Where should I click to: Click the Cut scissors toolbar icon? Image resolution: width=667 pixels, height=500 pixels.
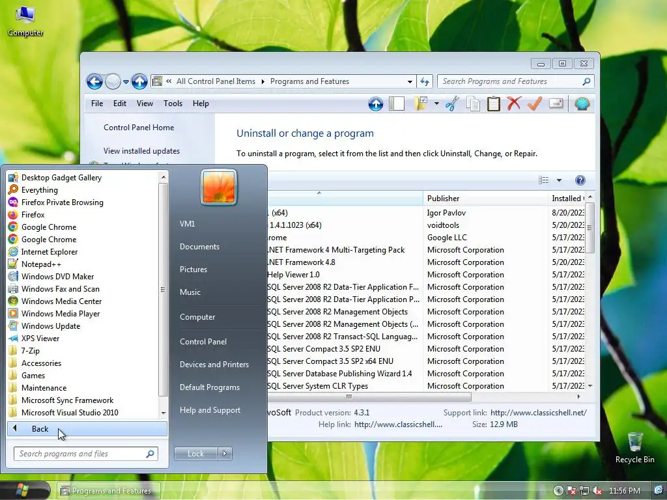coord(452,104)
